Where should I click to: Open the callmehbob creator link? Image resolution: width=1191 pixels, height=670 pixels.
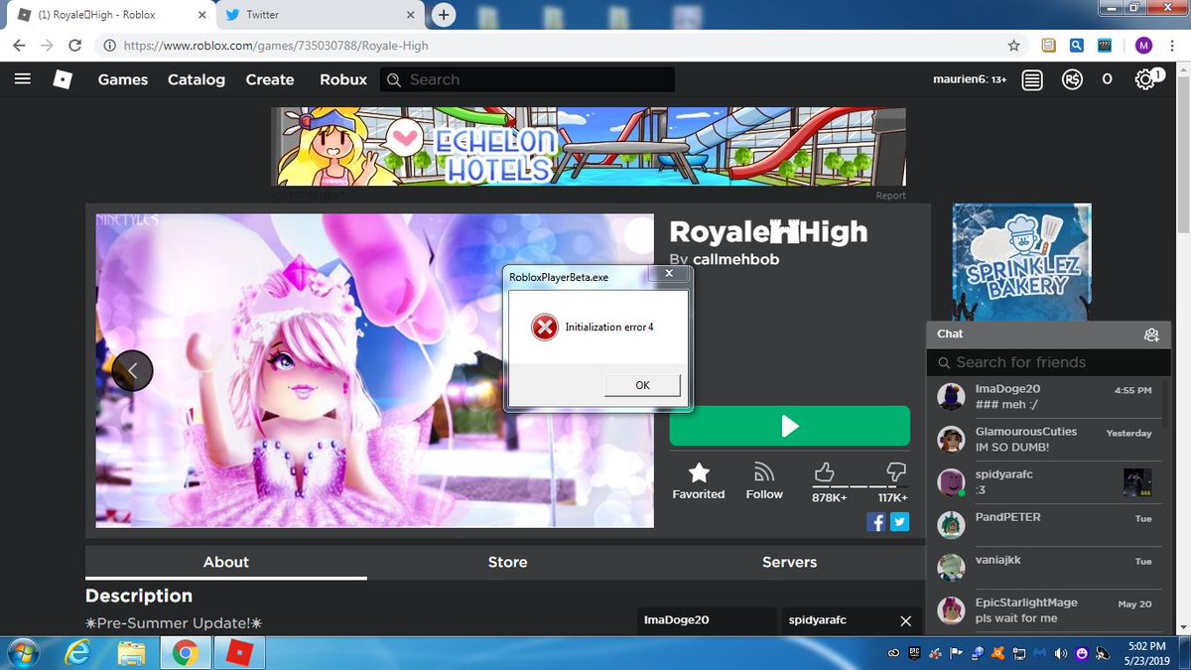click(735, 259)
